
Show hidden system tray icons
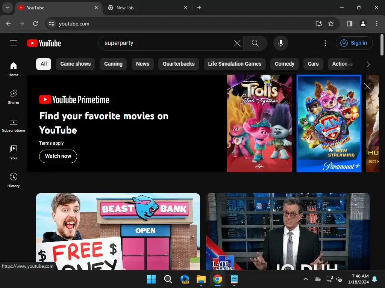tap(306, 279)
